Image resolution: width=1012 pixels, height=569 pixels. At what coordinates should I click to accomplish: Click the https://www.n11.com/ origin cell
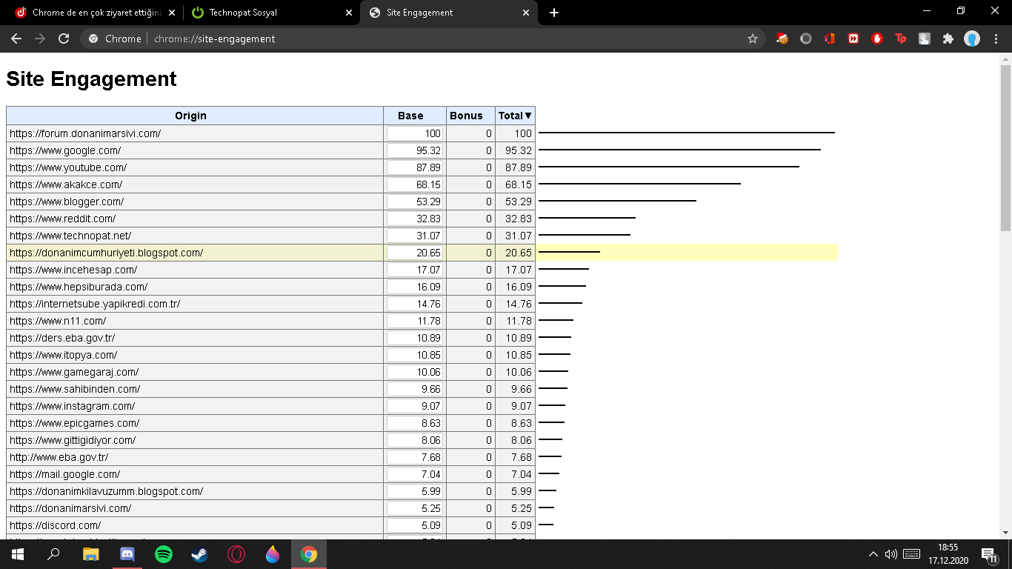195,321
